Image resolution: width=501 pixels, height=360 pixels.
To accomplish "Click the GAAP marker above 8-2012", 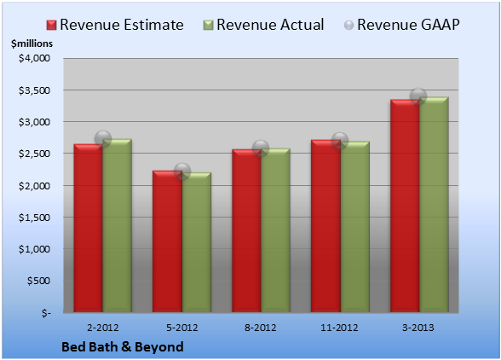I will (261, 148).
